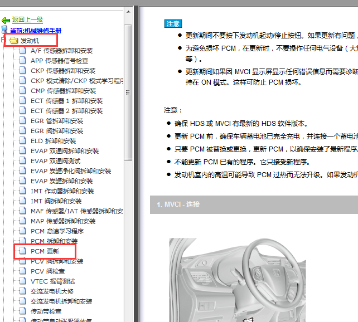The height and width of the screenshot is (322, 358).
Task: Click page icon beside EVAP 双通阀测试
Action: (23, 161)
